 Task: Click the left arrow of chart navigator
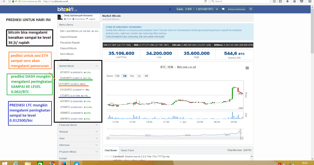click(x=108, y=138)
